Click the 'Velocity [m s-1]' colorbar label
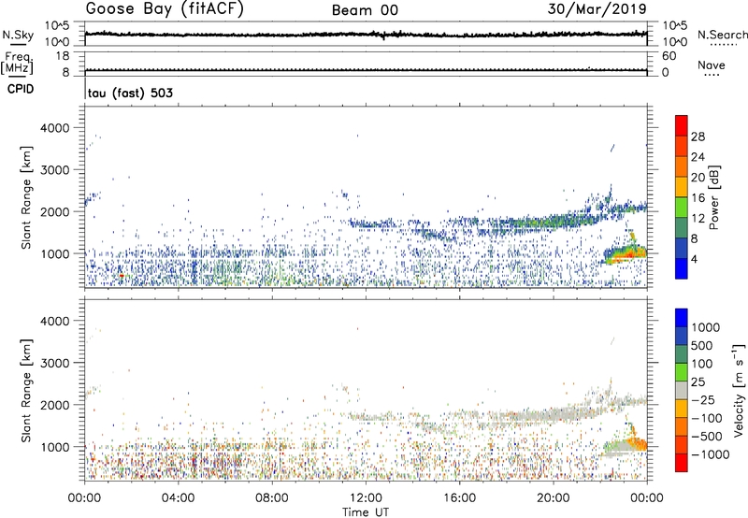 [739, 390]
